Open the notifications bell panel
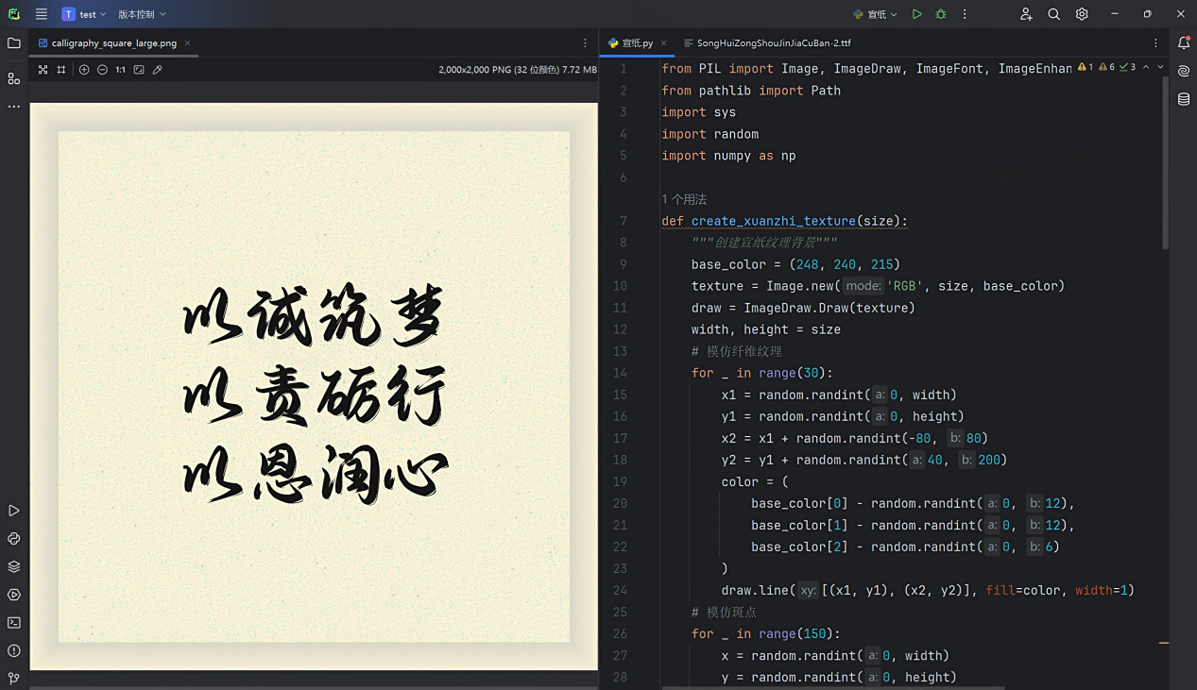1197x690 pixels. [x=1184, y=43]
